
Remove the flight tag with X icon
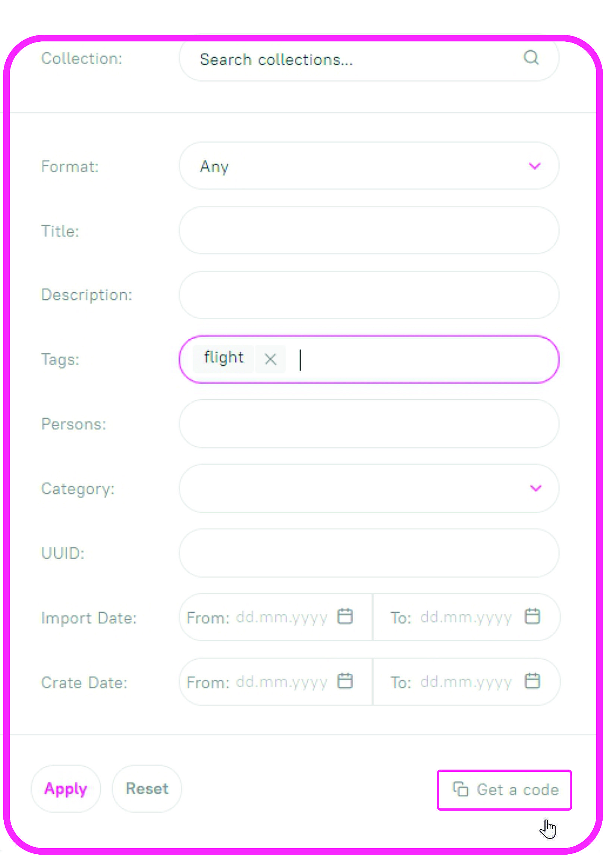tap(270, 359)
